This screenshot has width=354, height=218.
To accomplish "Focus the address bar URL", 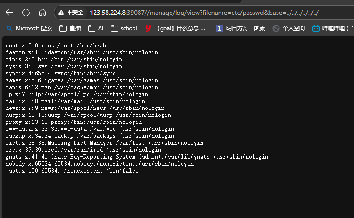I will (204, 13).
